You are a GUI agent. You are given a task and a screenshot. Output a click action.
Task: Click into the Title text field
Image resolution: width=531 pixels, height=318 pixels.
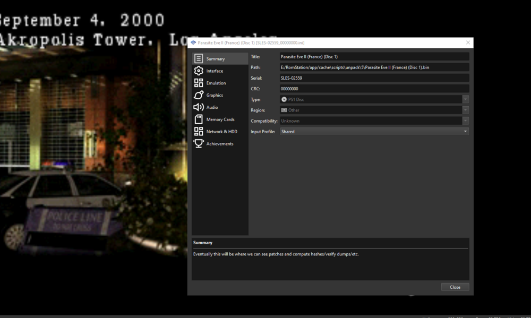(374, 56)
